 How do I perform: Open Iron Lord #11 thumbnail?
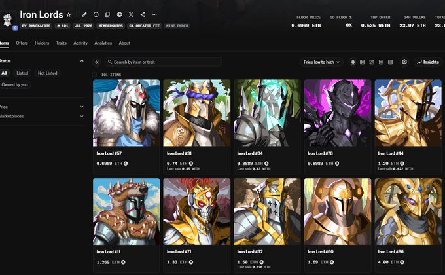(x=126, y=211)
